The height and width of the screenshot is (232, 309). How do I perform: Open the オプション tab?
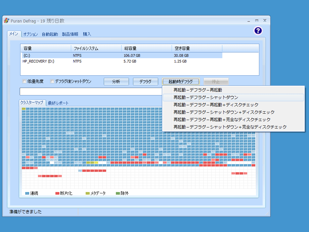tap(30, 34)
